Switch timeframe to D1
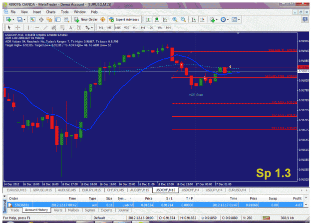The width and height of the screenshot is (312, 223). click(x=151, y=27)
